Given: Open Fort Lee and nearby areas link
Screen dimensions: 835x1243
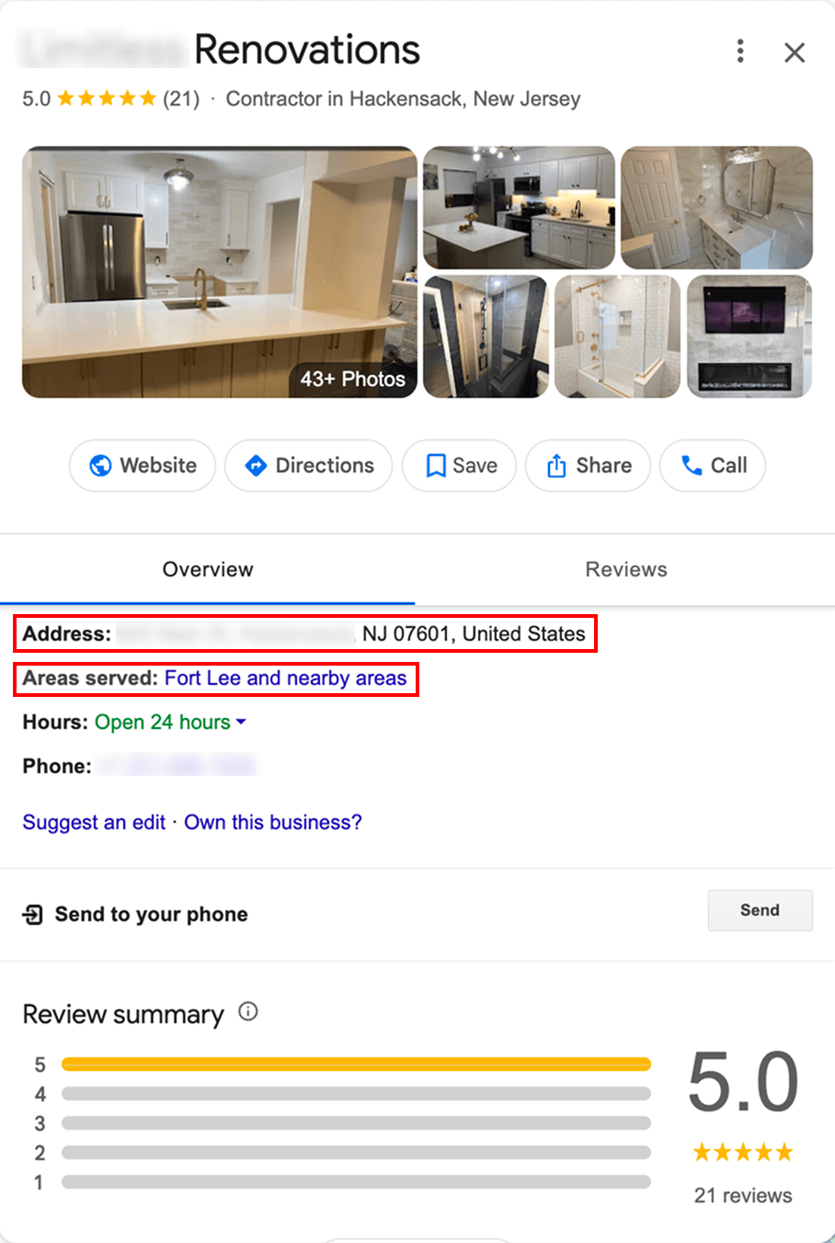Looking at the screenshot, I should (x=285, y=678).
